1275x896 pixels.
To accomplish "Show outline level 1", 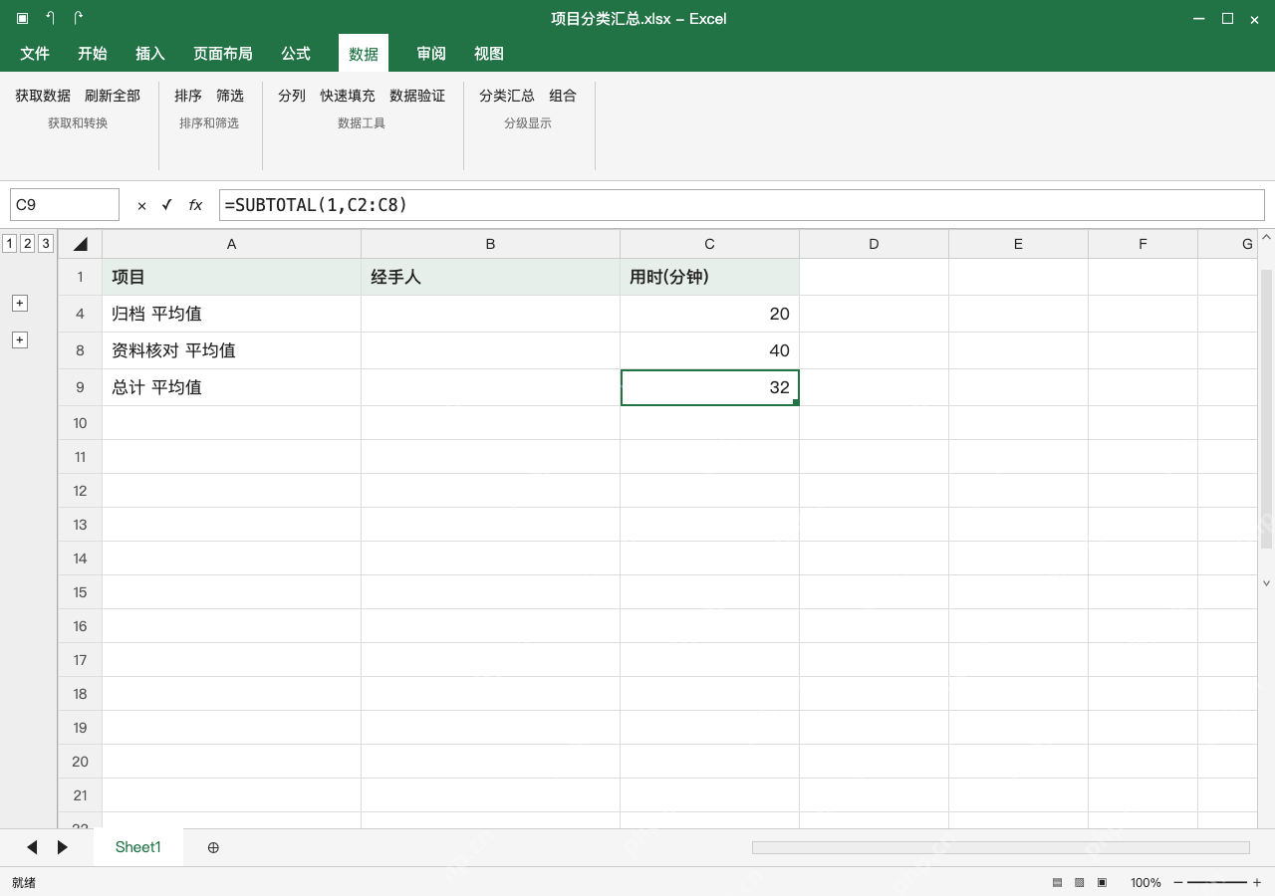I will tap(9, 243).
